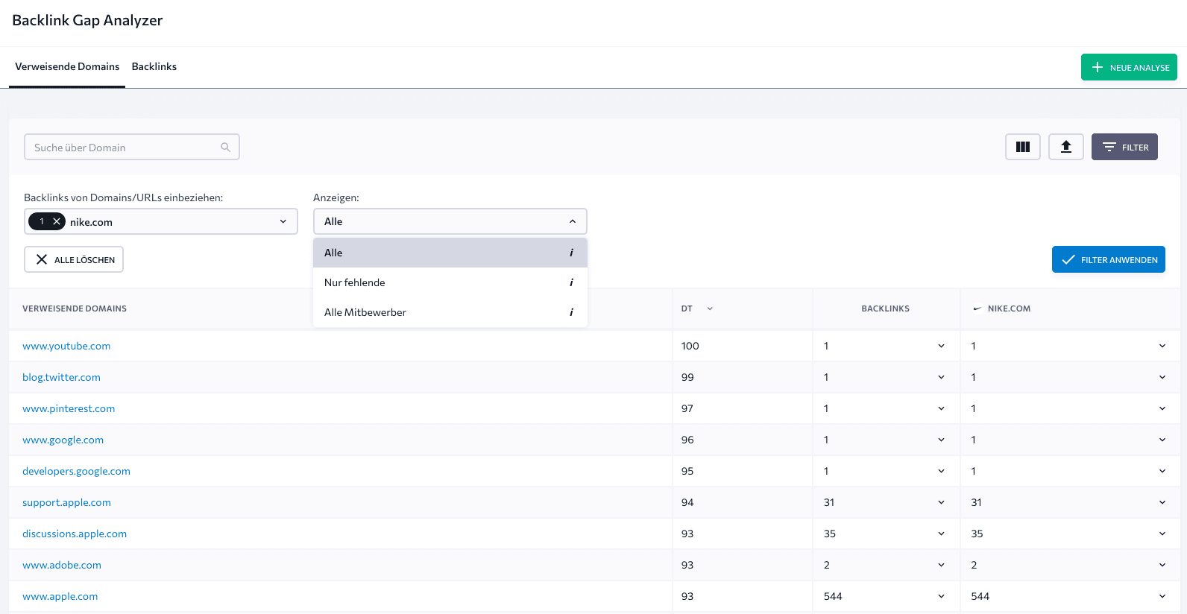Expand nike.com cell for www.google.com
1187x614 pixels.
click(x=1162, y=440)
